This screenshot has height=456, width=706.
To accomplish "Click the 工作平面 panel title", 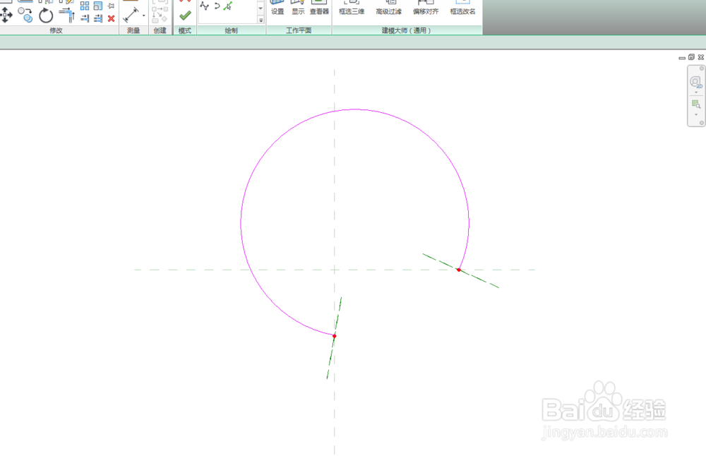I will (x=299, y=30).
